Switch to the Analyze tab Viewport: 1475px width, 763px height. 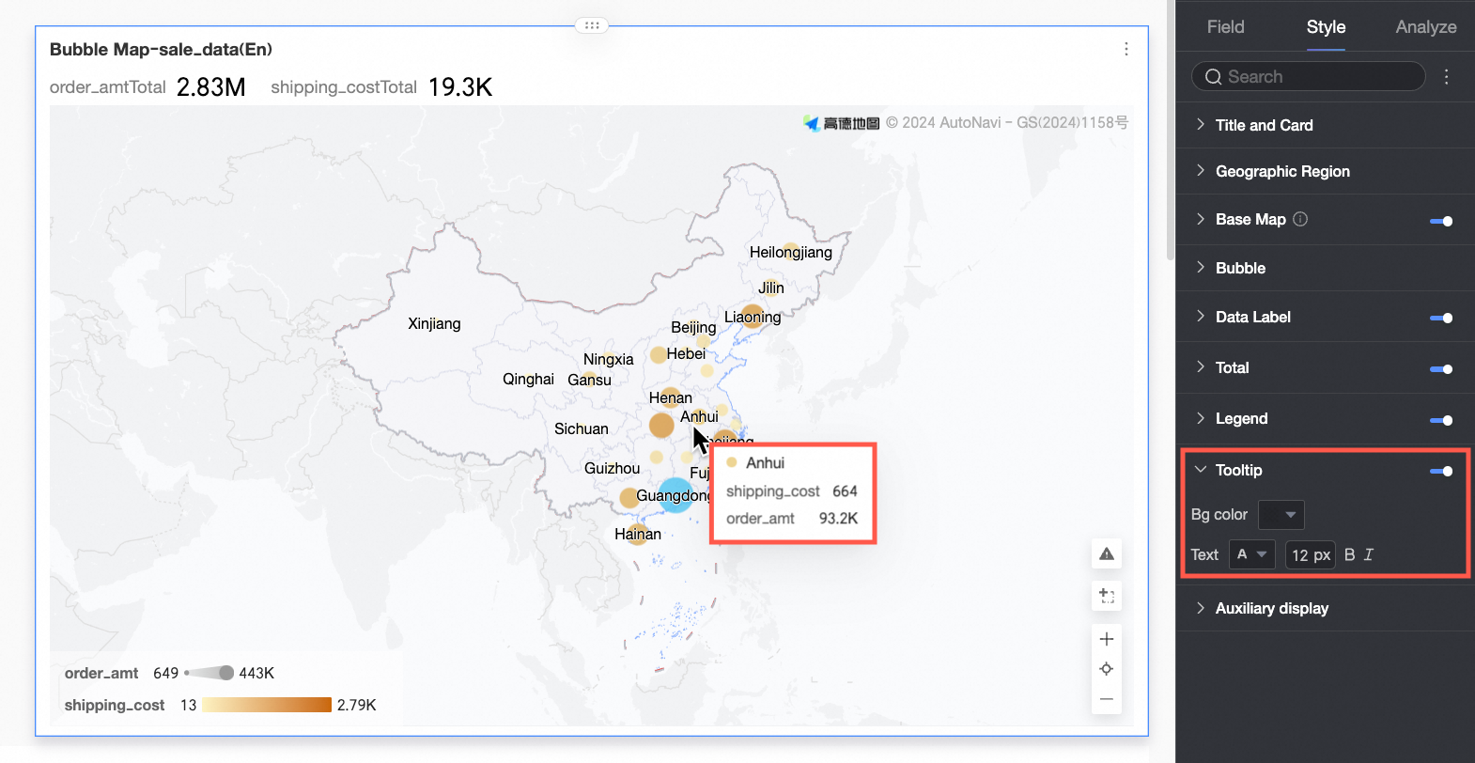pyautogui.click(x=1425, y=27)
